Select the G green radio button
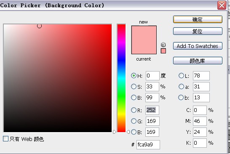The height and width of the screenshot is (154, 230). tap(134, 121)
